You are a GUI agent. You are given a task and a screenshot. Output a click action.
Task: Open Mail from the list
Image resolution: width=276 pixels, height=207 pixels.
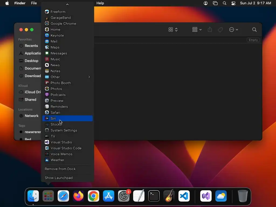68,41
